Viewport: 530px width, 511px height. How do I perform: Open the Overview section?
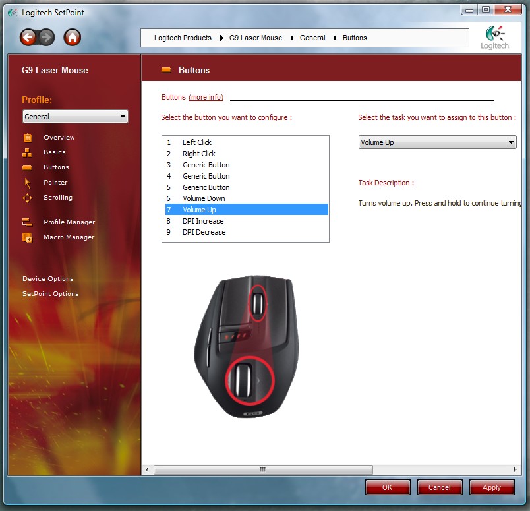click(59, 138)
